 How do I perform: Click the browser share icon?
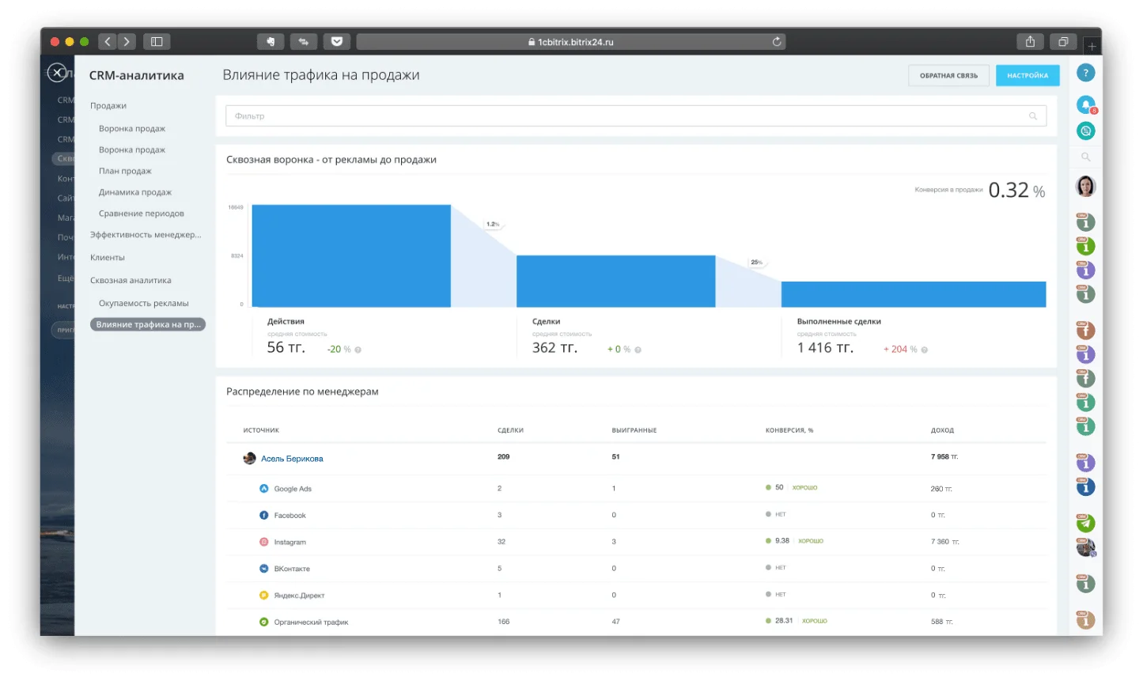tap(1030, 42)
